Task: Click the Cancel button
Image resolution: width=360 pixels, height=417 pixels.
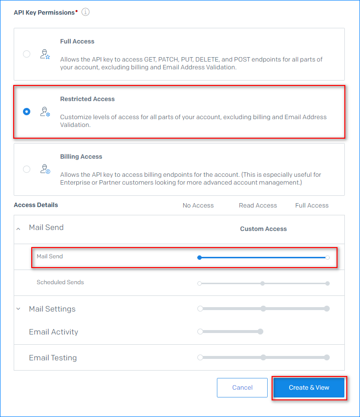Action: pos(242,388)
